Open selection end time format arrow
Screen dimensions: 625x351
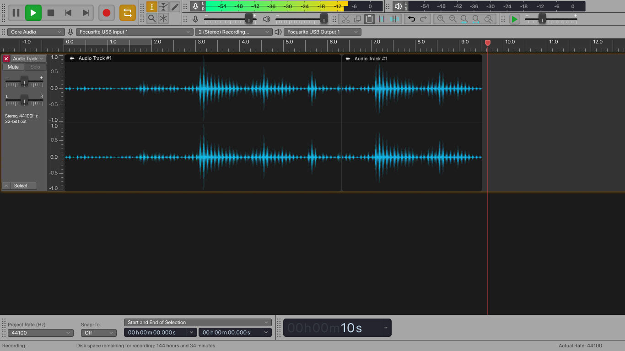[x=267, y=332]
